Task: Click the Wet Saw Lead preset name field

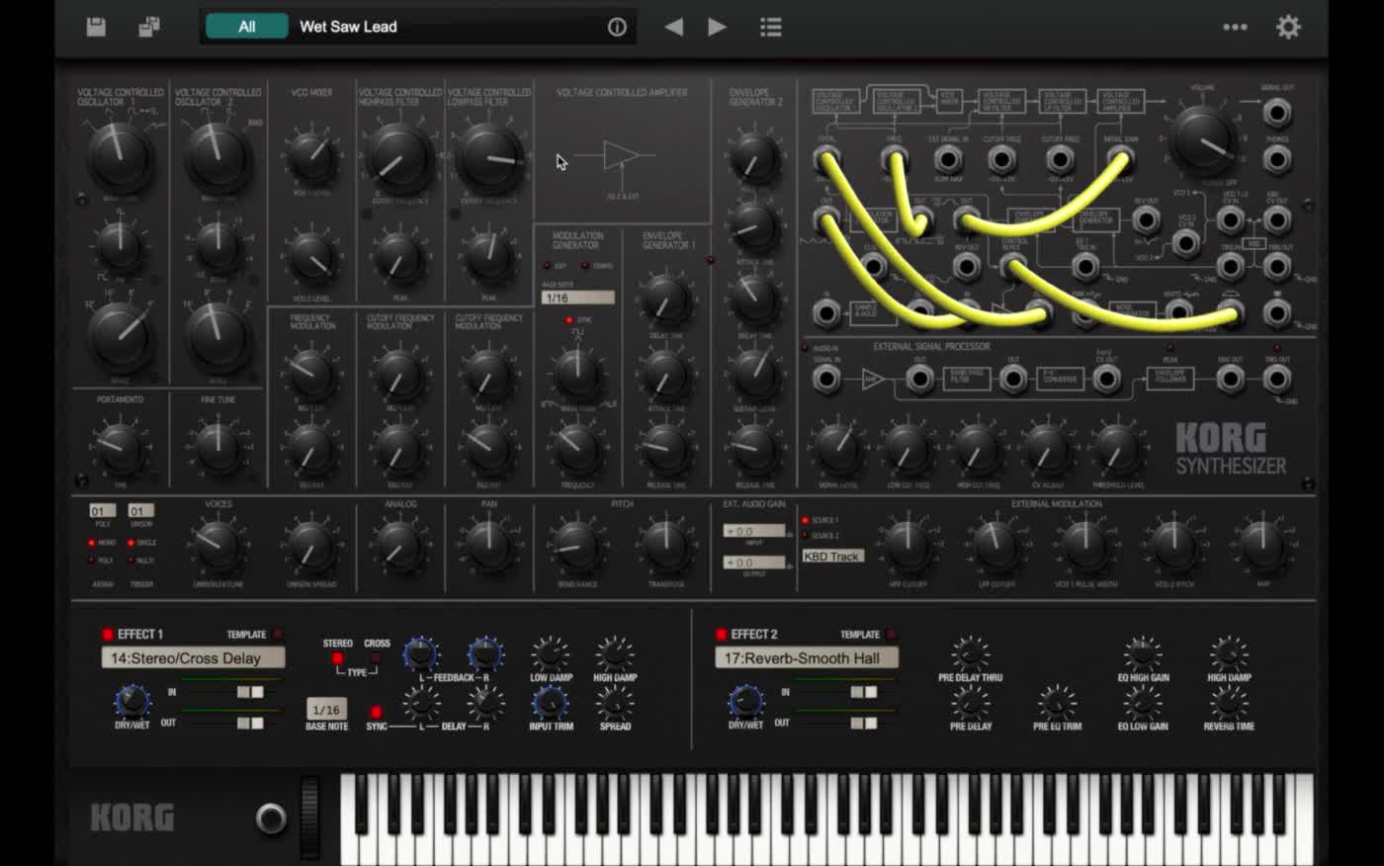Action: (x=445, y=27)
